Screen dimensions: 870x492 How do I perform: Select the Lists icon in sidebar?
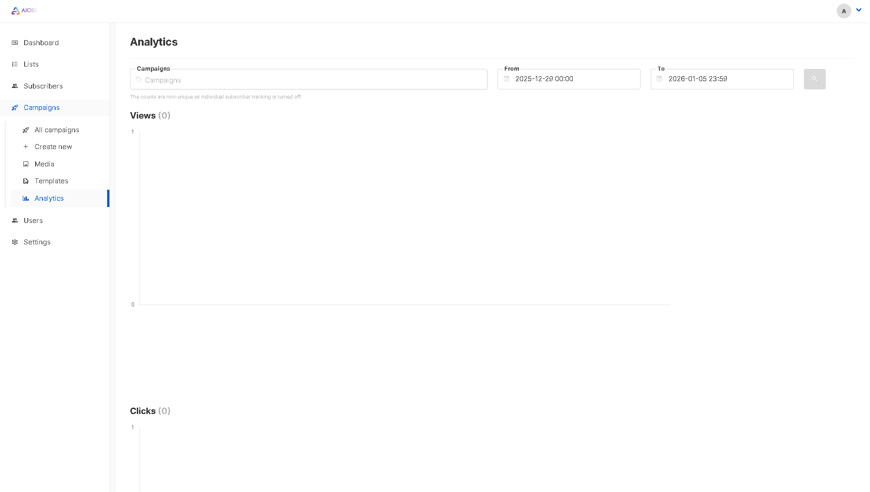pyautogui.click(x=15, y=64)
